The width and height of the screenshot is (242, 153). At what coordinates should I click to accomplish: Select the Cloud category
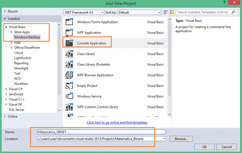19,53
